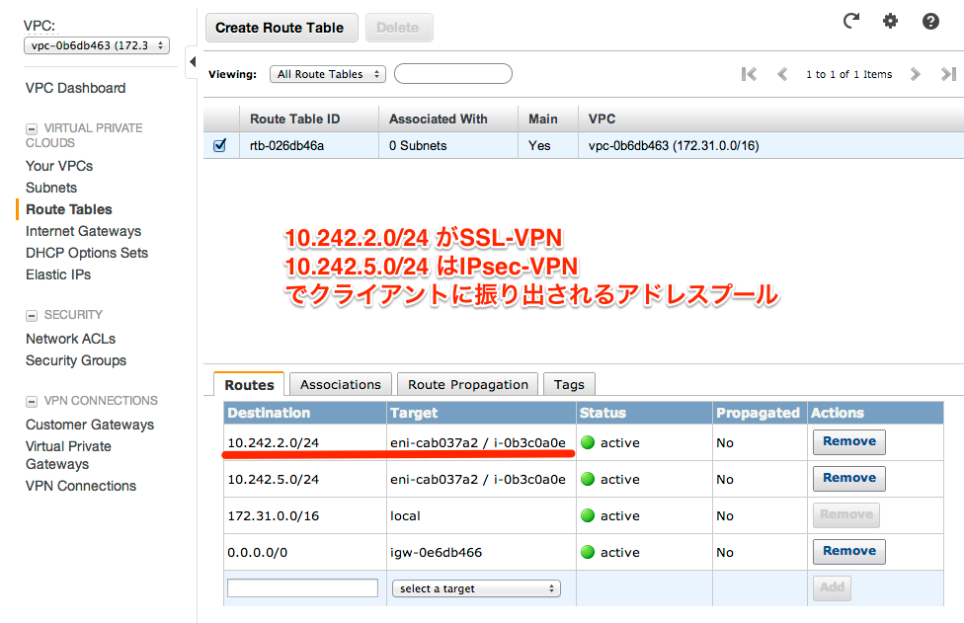Click the new route destination input field
964x623 pixels.
click(302, 587)
